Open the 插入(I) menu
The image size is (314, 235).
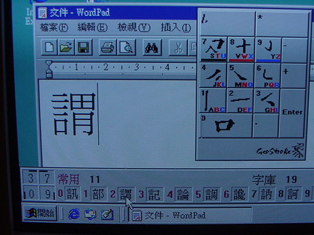pos(176,27)
